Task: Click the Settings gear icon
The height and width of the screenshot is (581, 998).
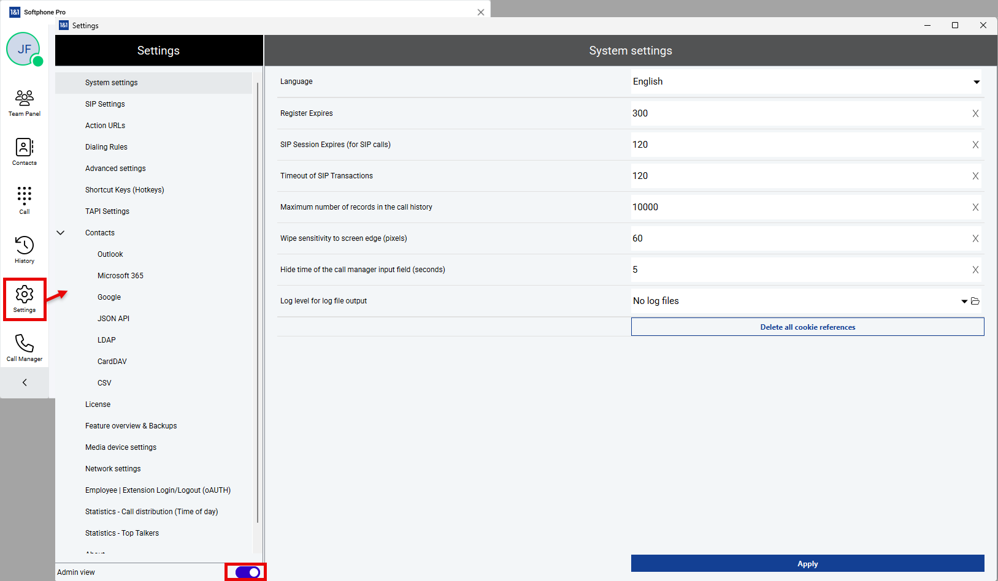Action: (25, 298)
